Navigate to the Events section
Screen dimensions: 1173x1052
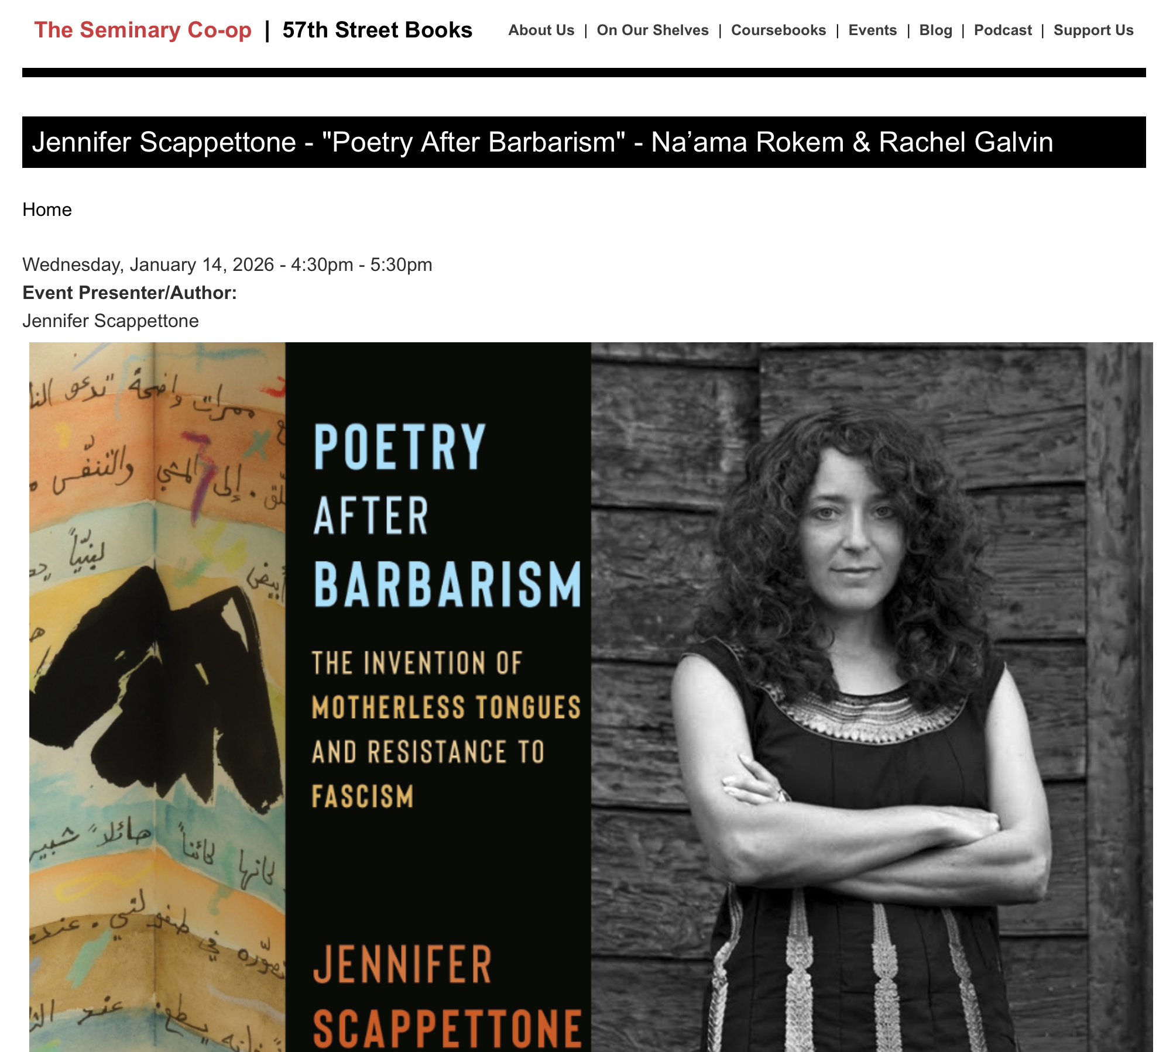[872, 30]
